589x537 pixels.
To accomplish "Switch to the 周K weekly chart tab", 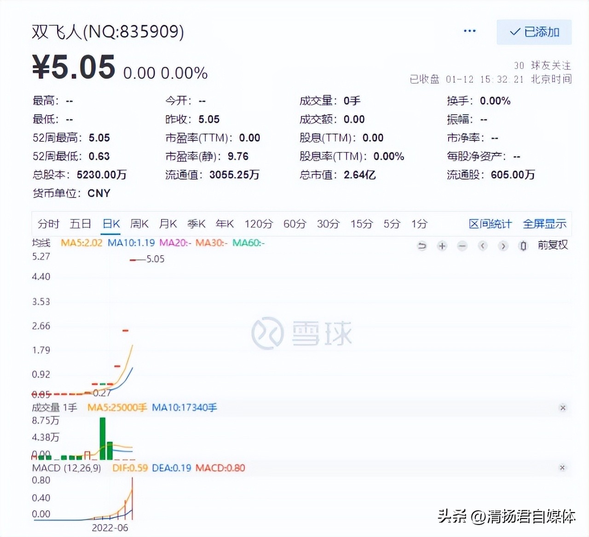I will tap(139, 224).
